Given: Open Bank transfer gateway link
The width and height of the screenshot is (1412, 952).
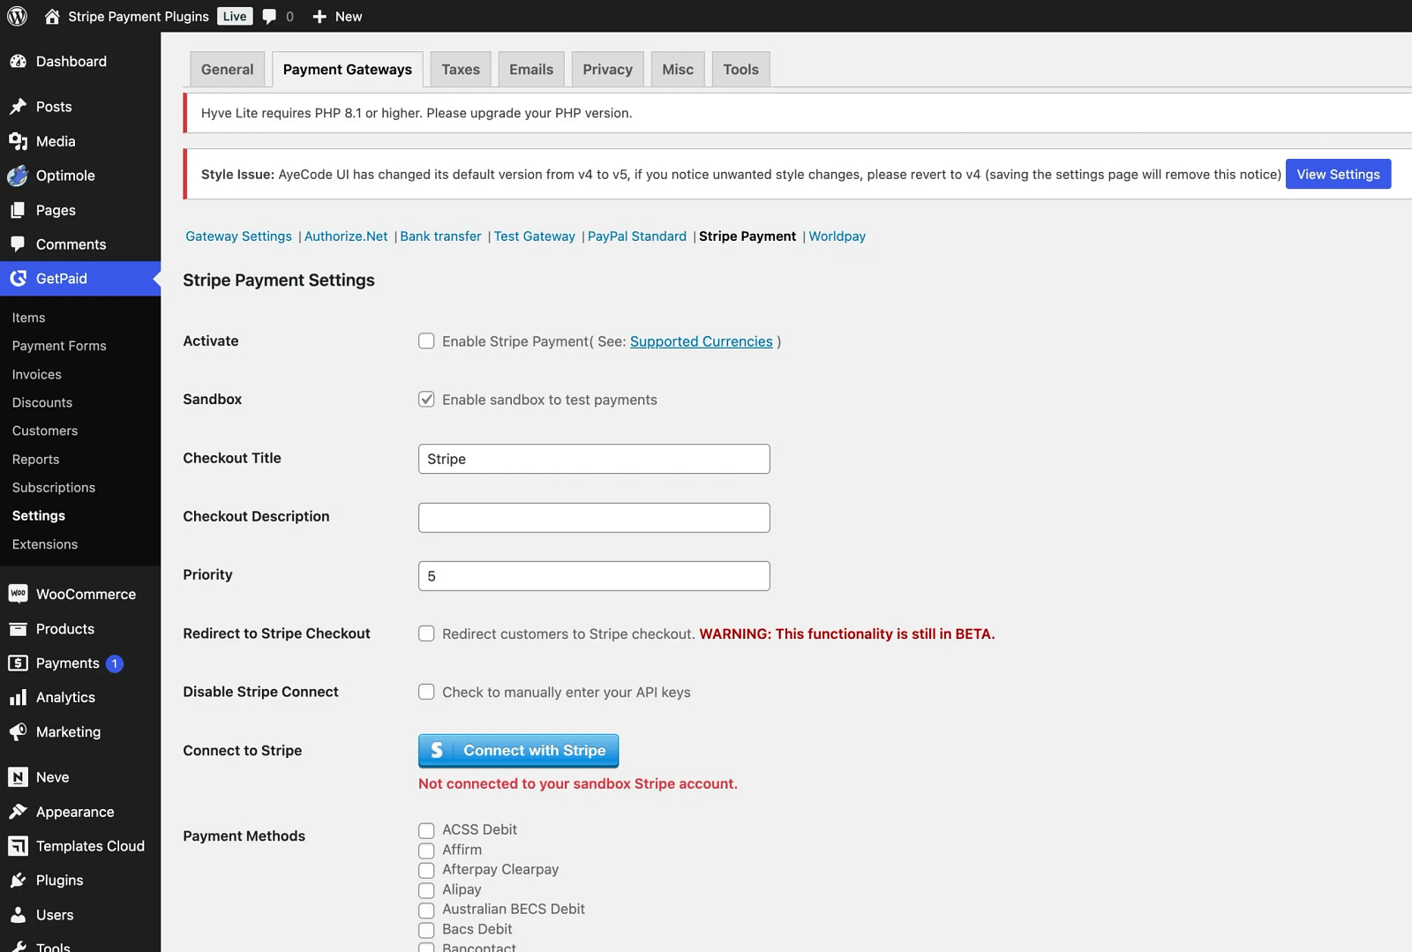Looking at the screenshot, I should pyautogui.click(x=440, y=236).
